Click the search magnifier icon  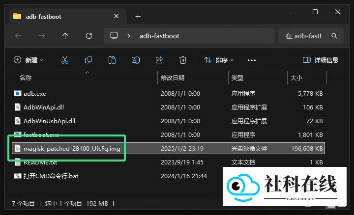tap(334, 36)
